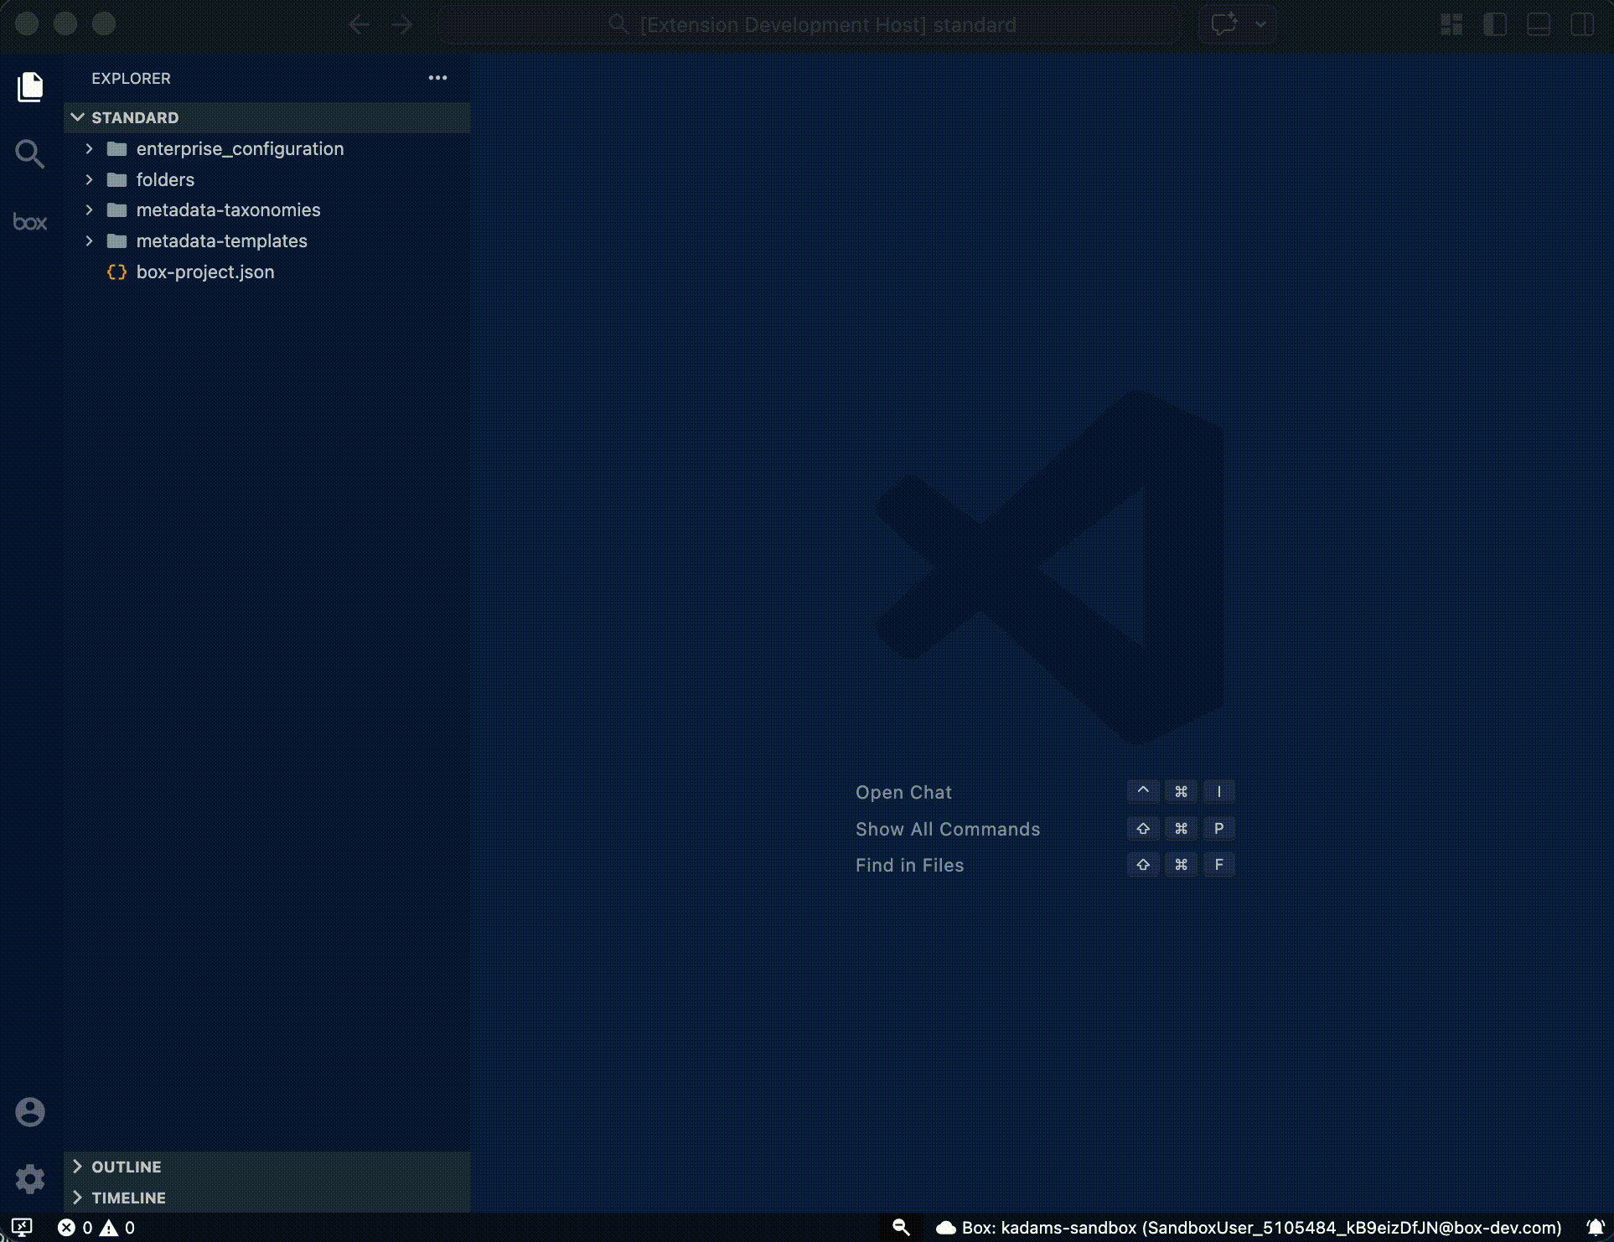Open the Manage settings gear icon

[x=30, y=1178]
